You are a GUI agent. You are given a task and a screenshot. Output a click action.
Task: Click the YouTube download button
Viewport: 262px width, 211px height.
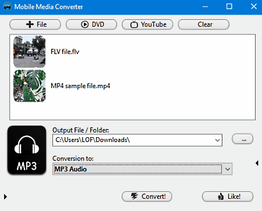pyautogui.click(x=147, y=24)
